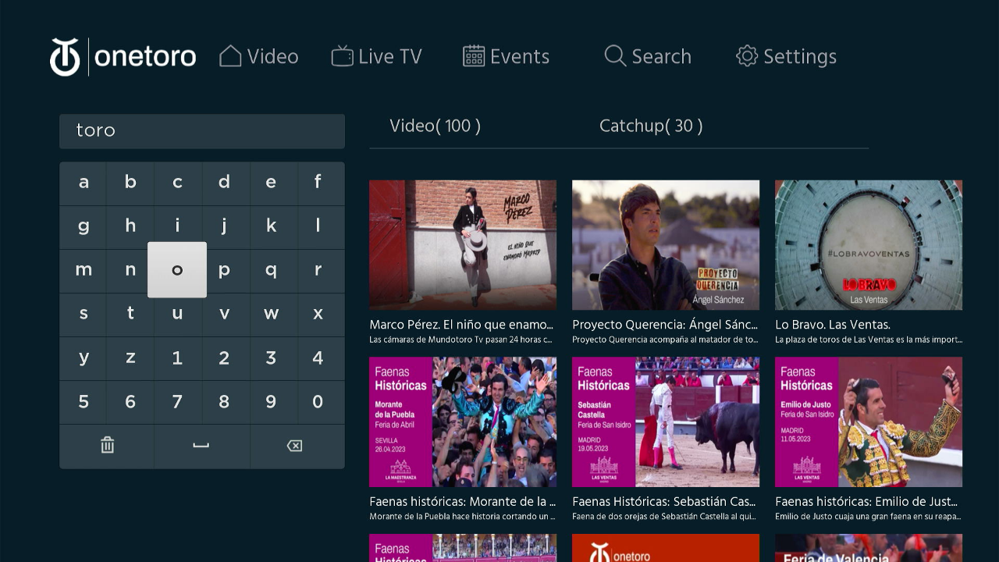
Task: Click the onetoro logo
Action: (x=123, y=55)
